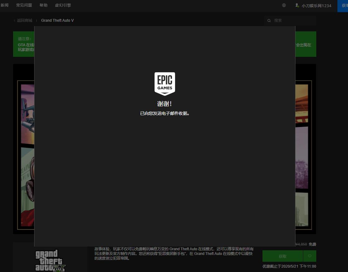Viewport: 348px width, 272px height.
Task: Add game to wishlist with heart icon
Action: 310,256
